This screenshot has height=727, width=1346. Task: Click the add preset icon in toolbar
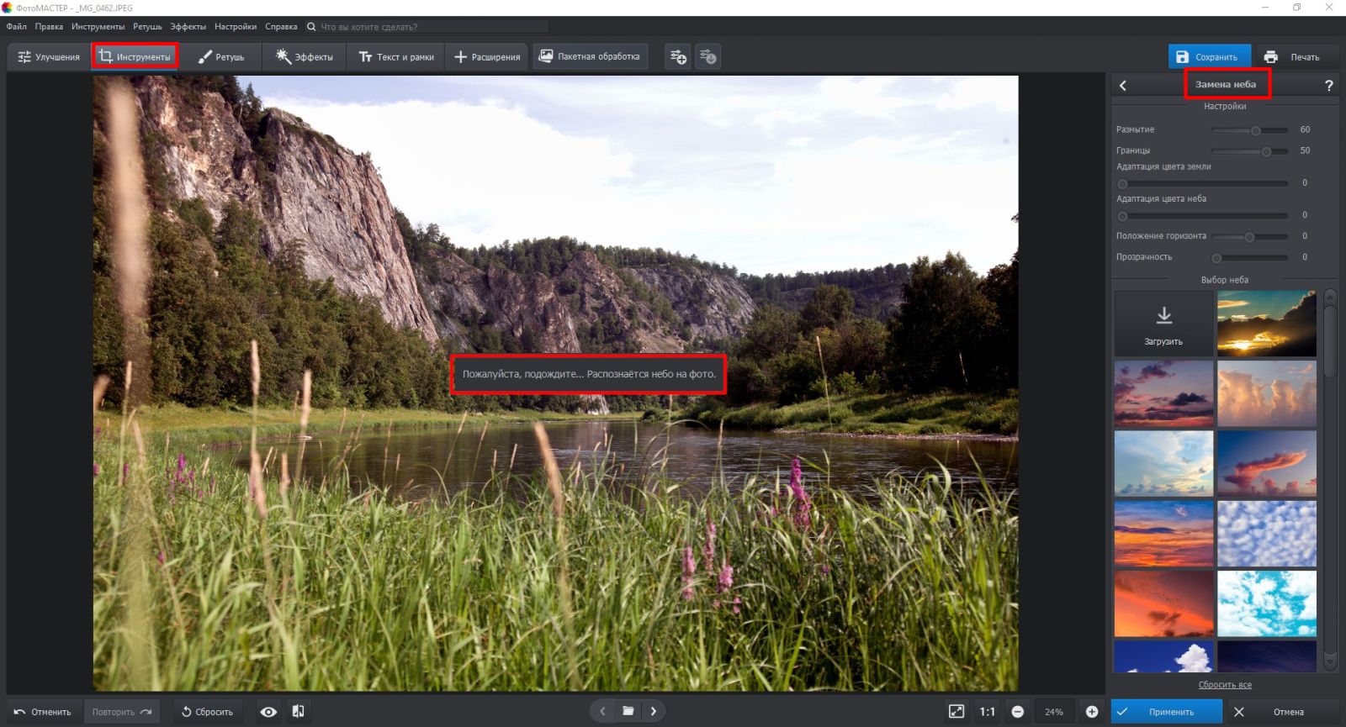(x=678, y=57)
